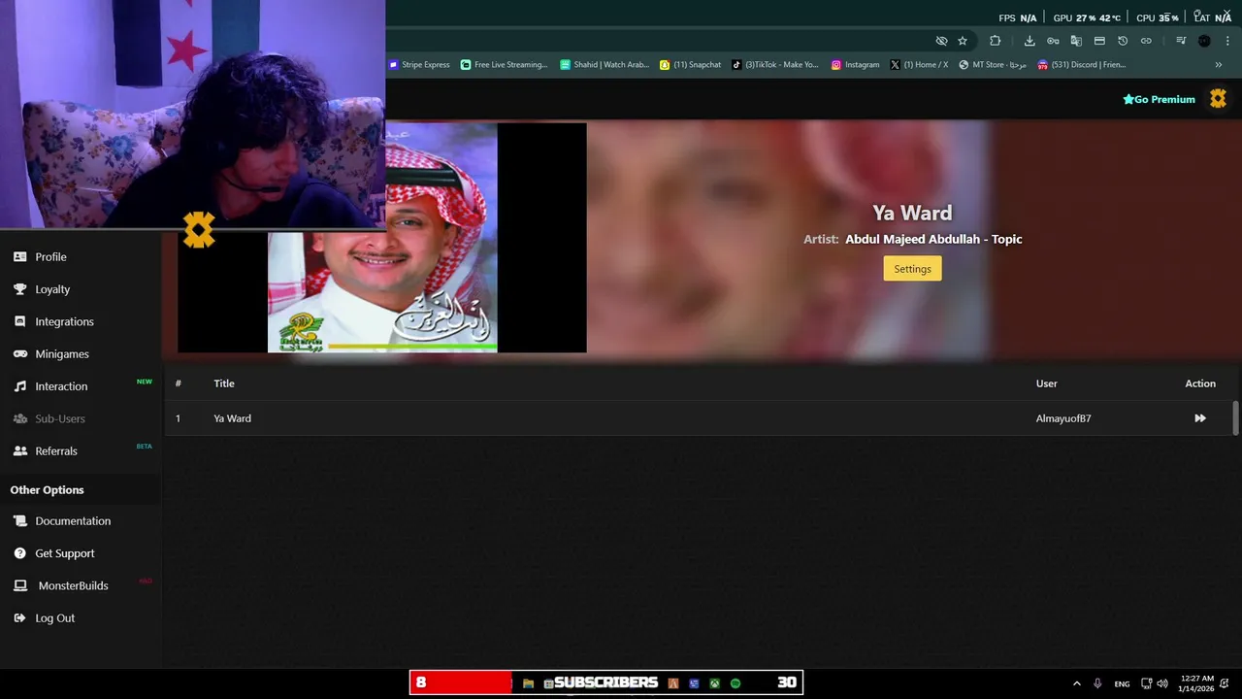Open Shahid Watch Arab bookmark

(x=605, y=65)
